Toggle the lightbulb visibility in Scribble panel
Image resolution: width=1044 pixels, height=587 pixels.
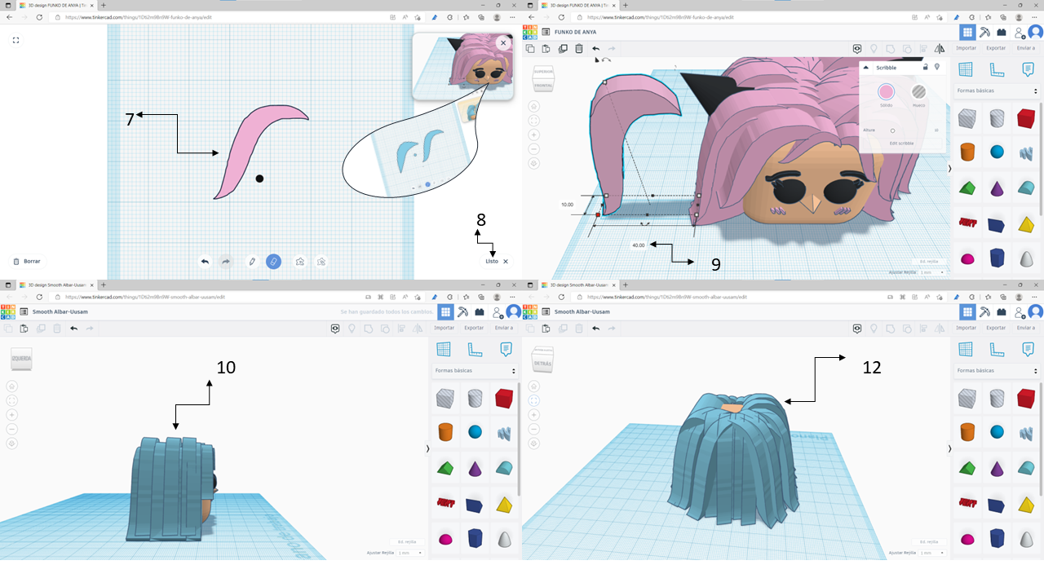(x=937, y=68)
